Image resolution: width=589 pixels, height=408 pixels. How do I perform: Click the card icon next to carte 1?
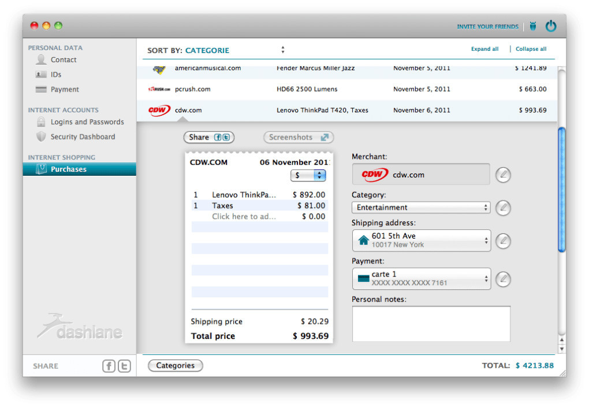[x=363, y=278]
